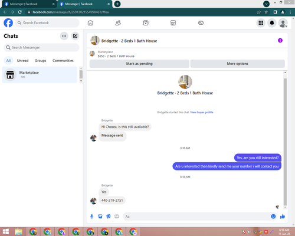Click the Search Facebook field
The height and width of the screenshot is (236, 295).
47,23
